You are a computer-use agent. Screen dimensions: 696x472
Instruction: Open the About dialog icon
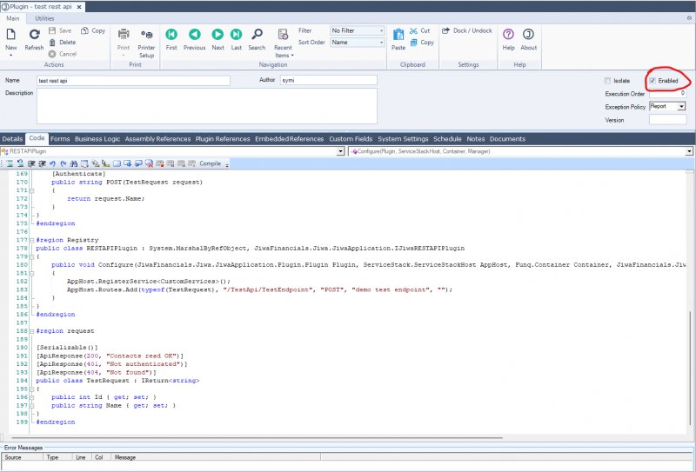click(x=528, y=34)
